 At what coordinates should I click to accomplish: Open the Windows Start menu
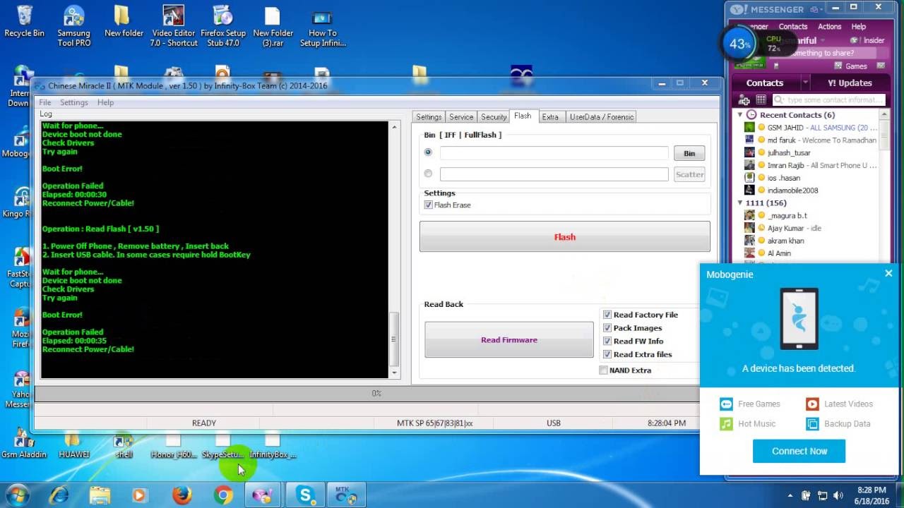17,495
